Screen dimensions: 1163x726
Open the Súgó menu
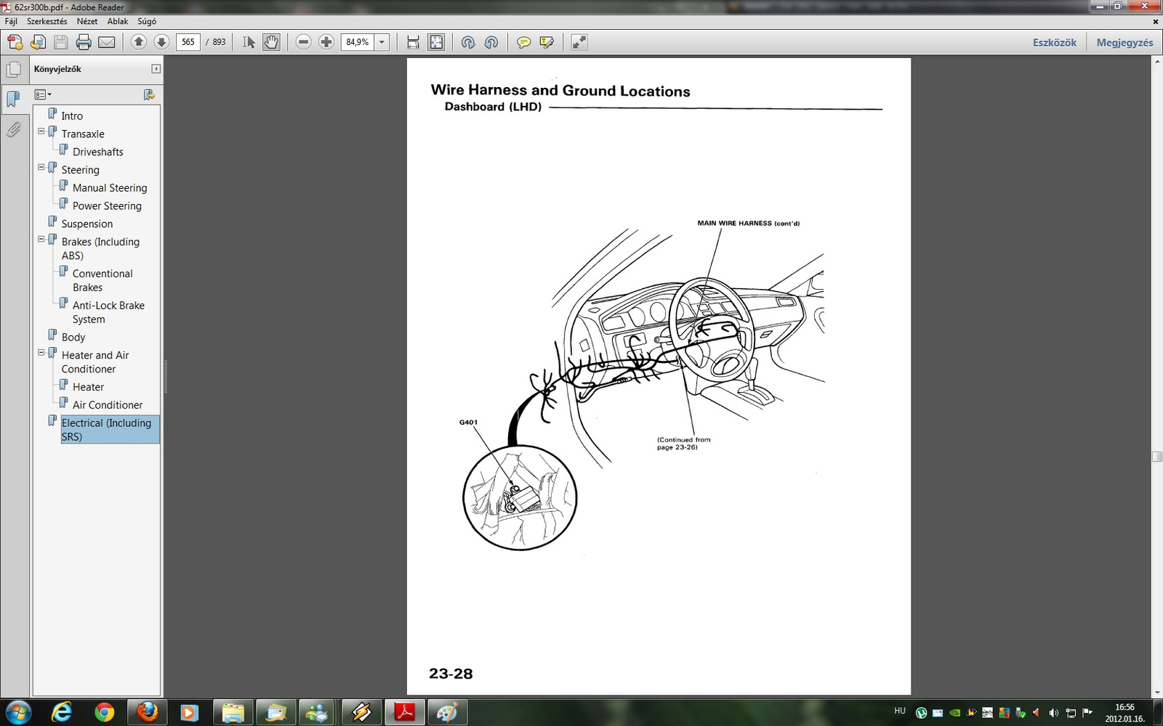coord(147,21)
